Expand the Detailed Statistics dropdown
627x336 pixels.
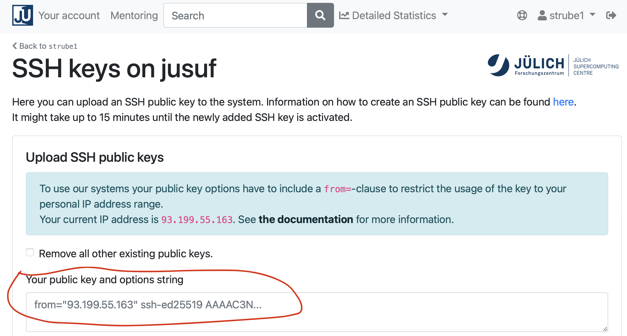445,14
